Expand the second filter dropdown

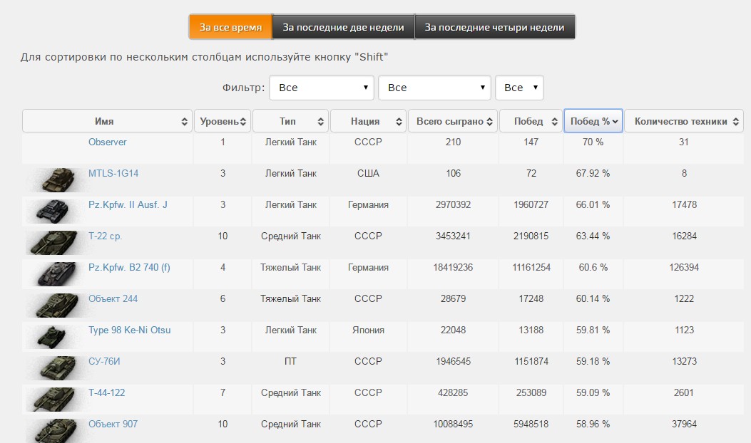(434, 88)
